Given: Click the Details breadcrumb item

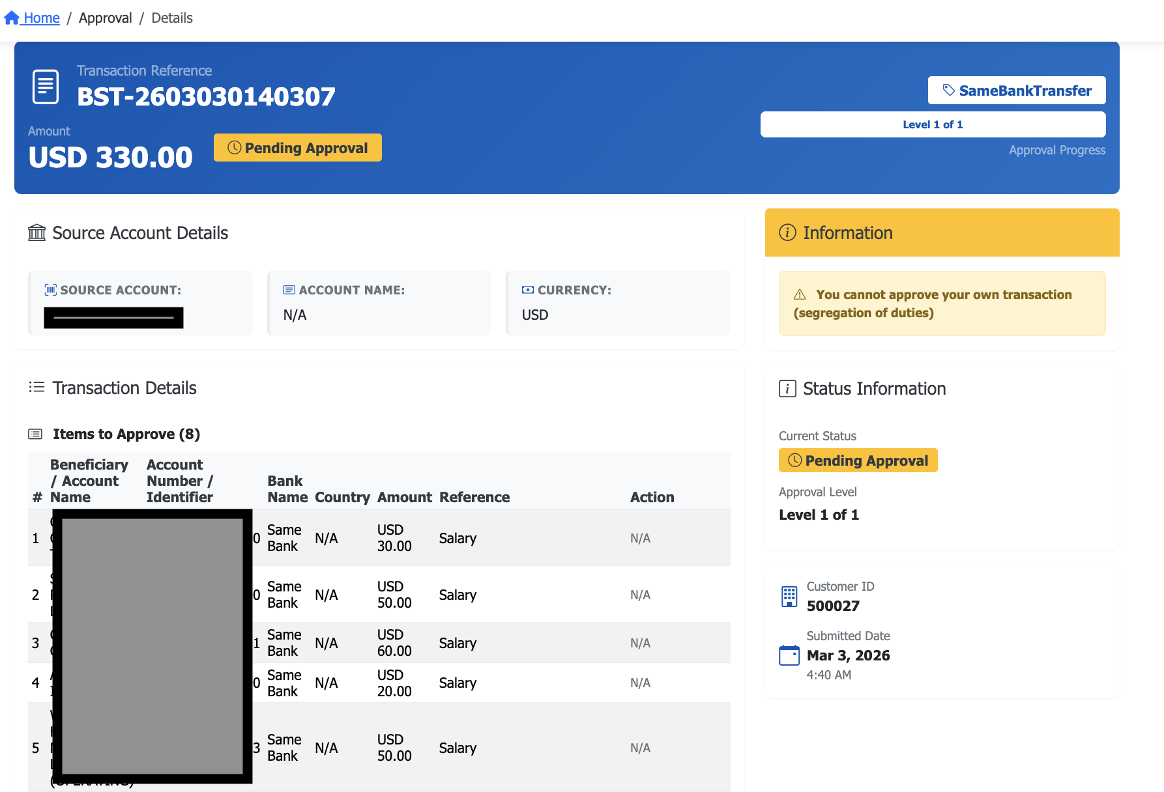Looking at the screenshot, I should (172, 18).
